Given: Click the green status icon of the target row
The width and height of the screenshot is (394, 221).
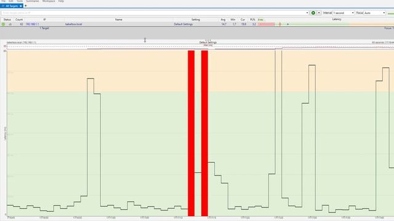Looking at the screenshot, I should click(3, 25).
